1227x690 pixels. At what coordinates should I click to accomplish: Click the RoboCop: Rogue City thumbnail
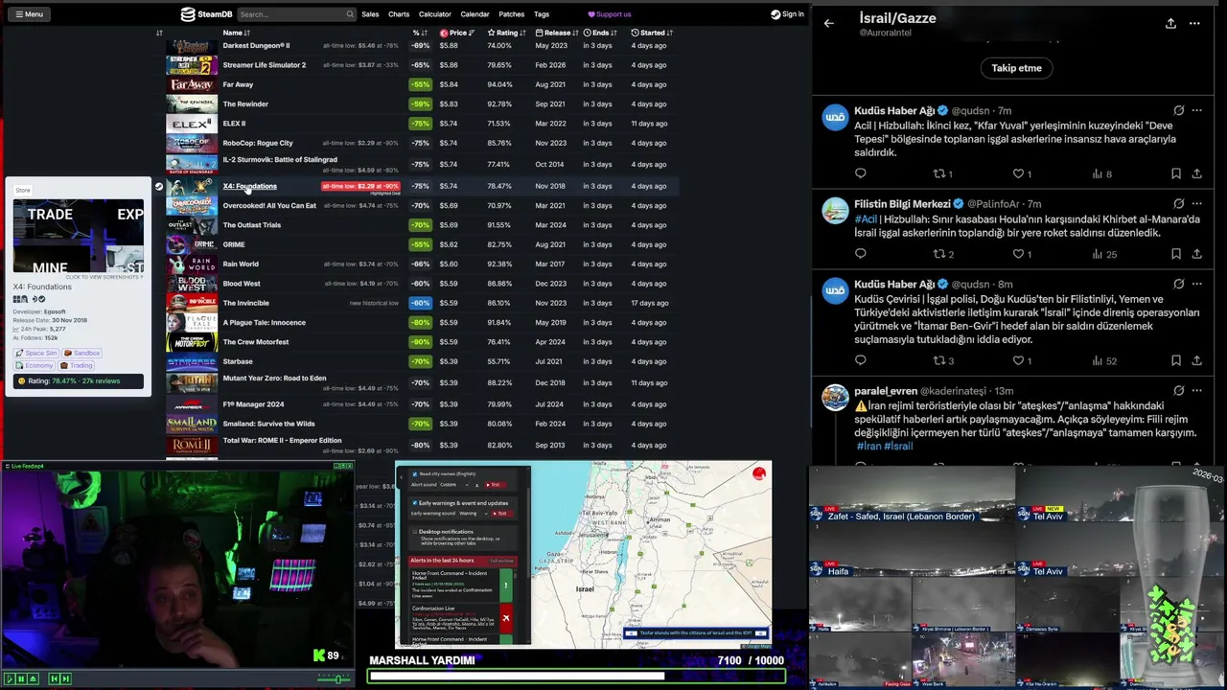pos(192,143)
